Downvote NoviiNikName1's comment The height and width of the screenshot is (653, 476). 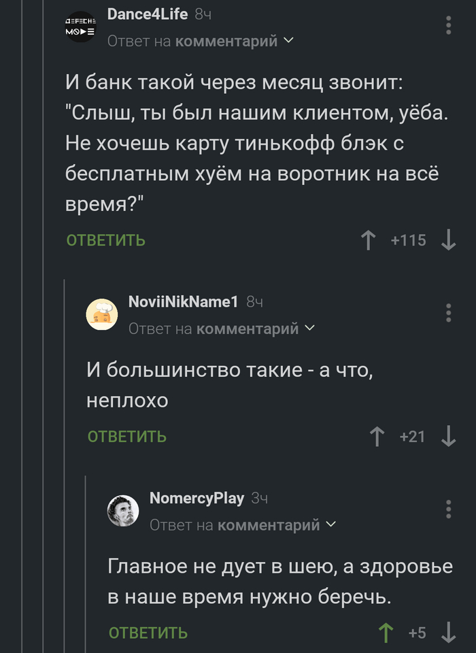[450, 437]
